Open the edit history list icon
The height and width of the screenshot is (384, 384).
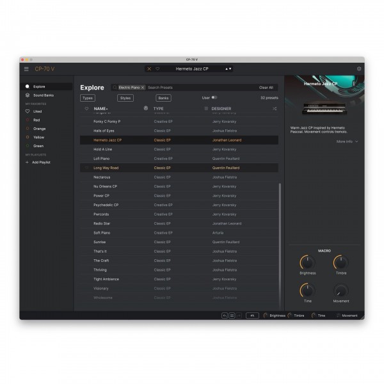[x=232, y=316]
